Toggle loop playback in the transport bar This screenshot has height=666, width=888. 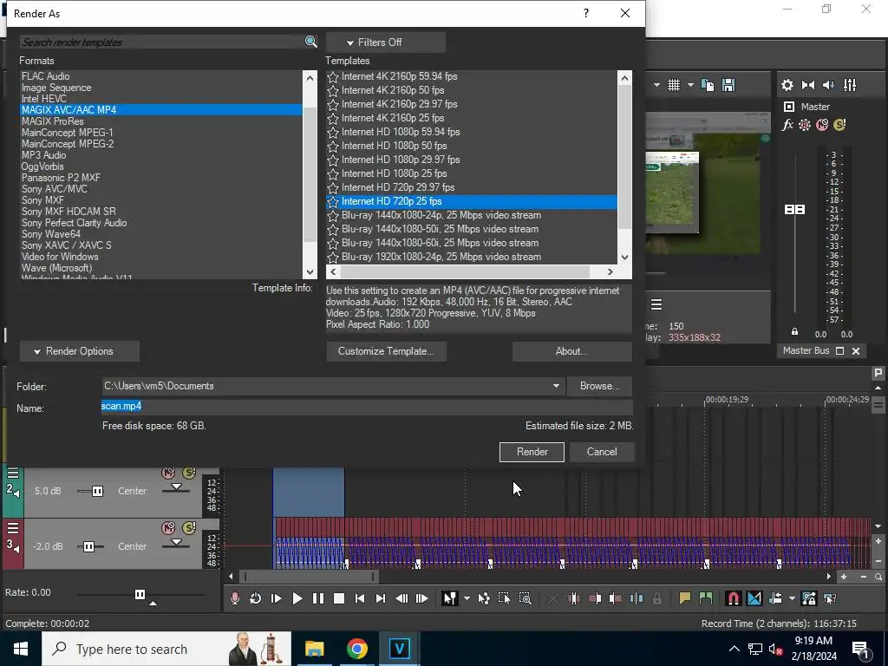click(x=256, y=598)
